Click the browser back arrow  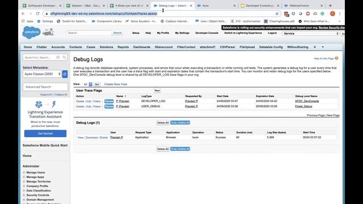23,14
